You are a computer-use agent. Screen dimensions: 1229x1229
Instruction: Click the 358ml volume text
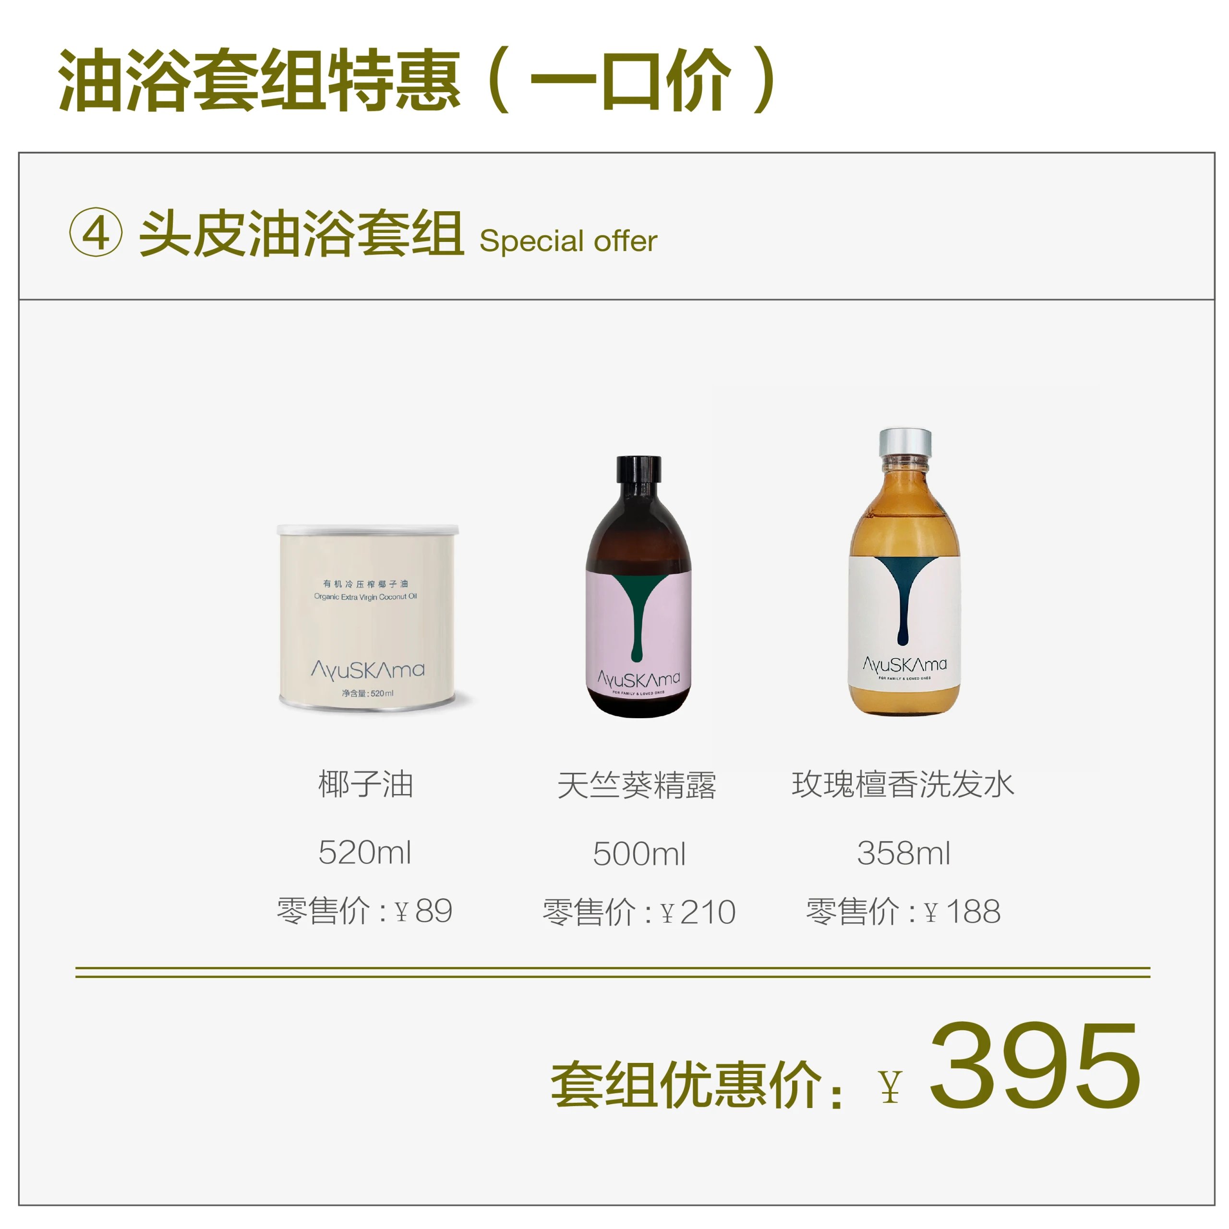[904, 853]
